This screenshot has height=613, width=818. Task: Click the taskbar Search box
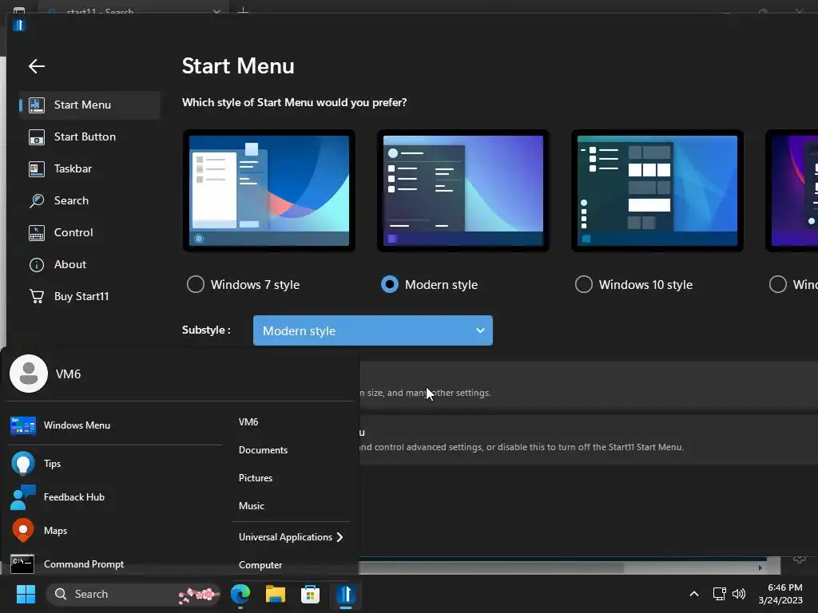133,594
